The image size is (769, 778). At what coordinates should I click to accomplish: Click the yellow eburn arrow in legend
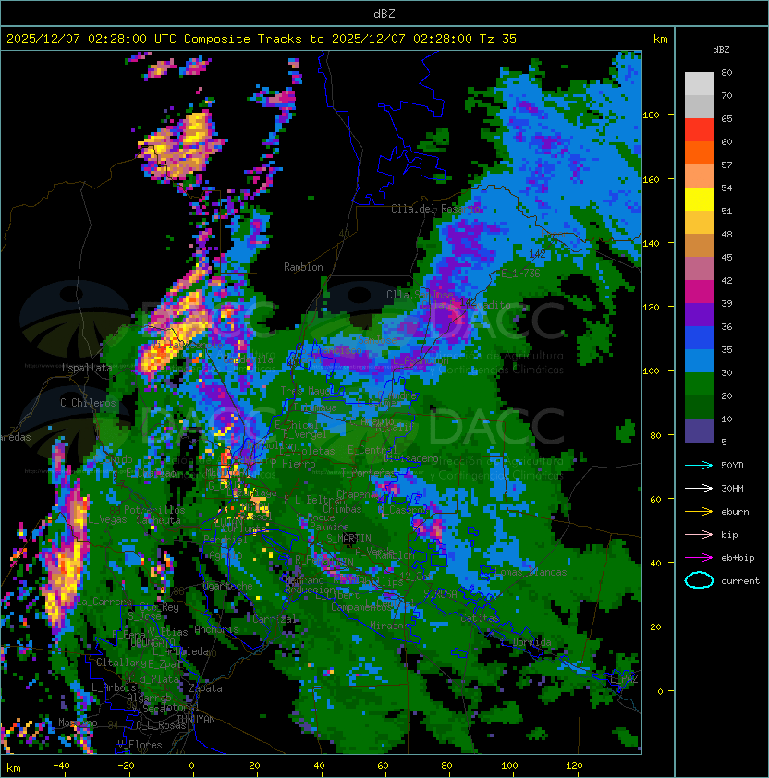point(699,512)
